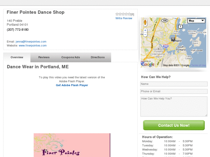Zoom in the map with plus button
Screen dimensions: 210x157
coord(145,30)
